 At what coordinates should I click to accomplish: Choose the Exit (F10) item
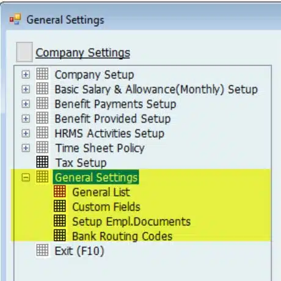coord(79,251)
